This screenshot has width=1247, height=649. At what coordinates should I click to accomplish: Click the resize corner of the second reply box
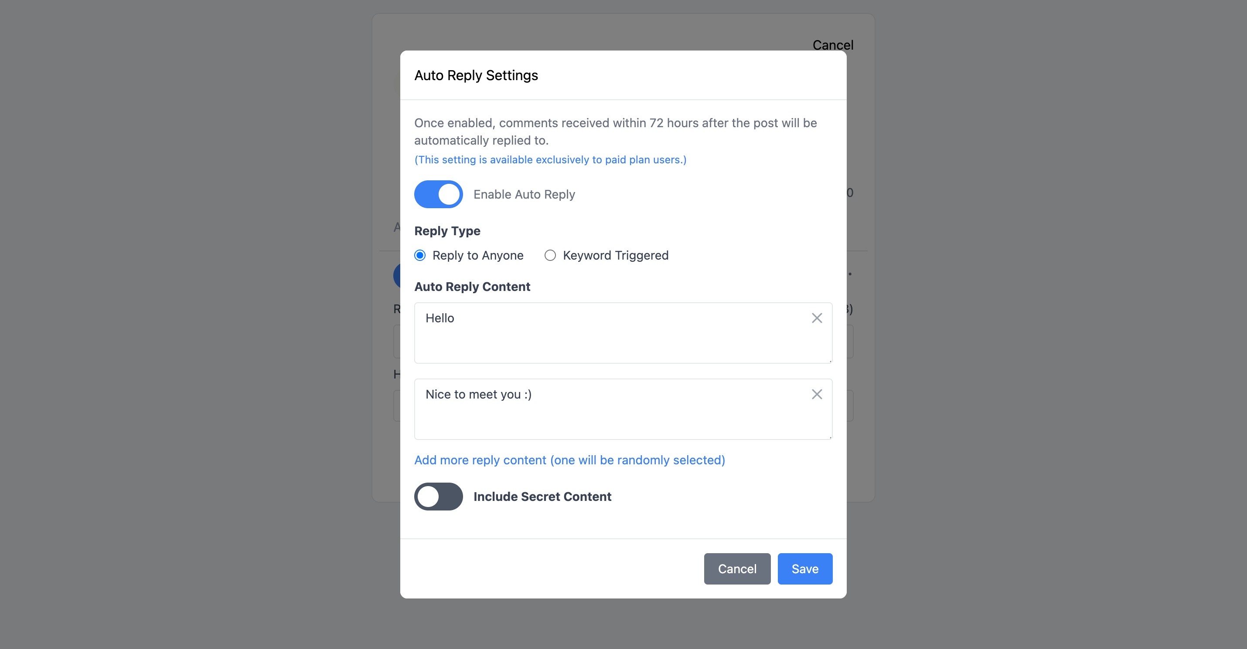point(830,437)
